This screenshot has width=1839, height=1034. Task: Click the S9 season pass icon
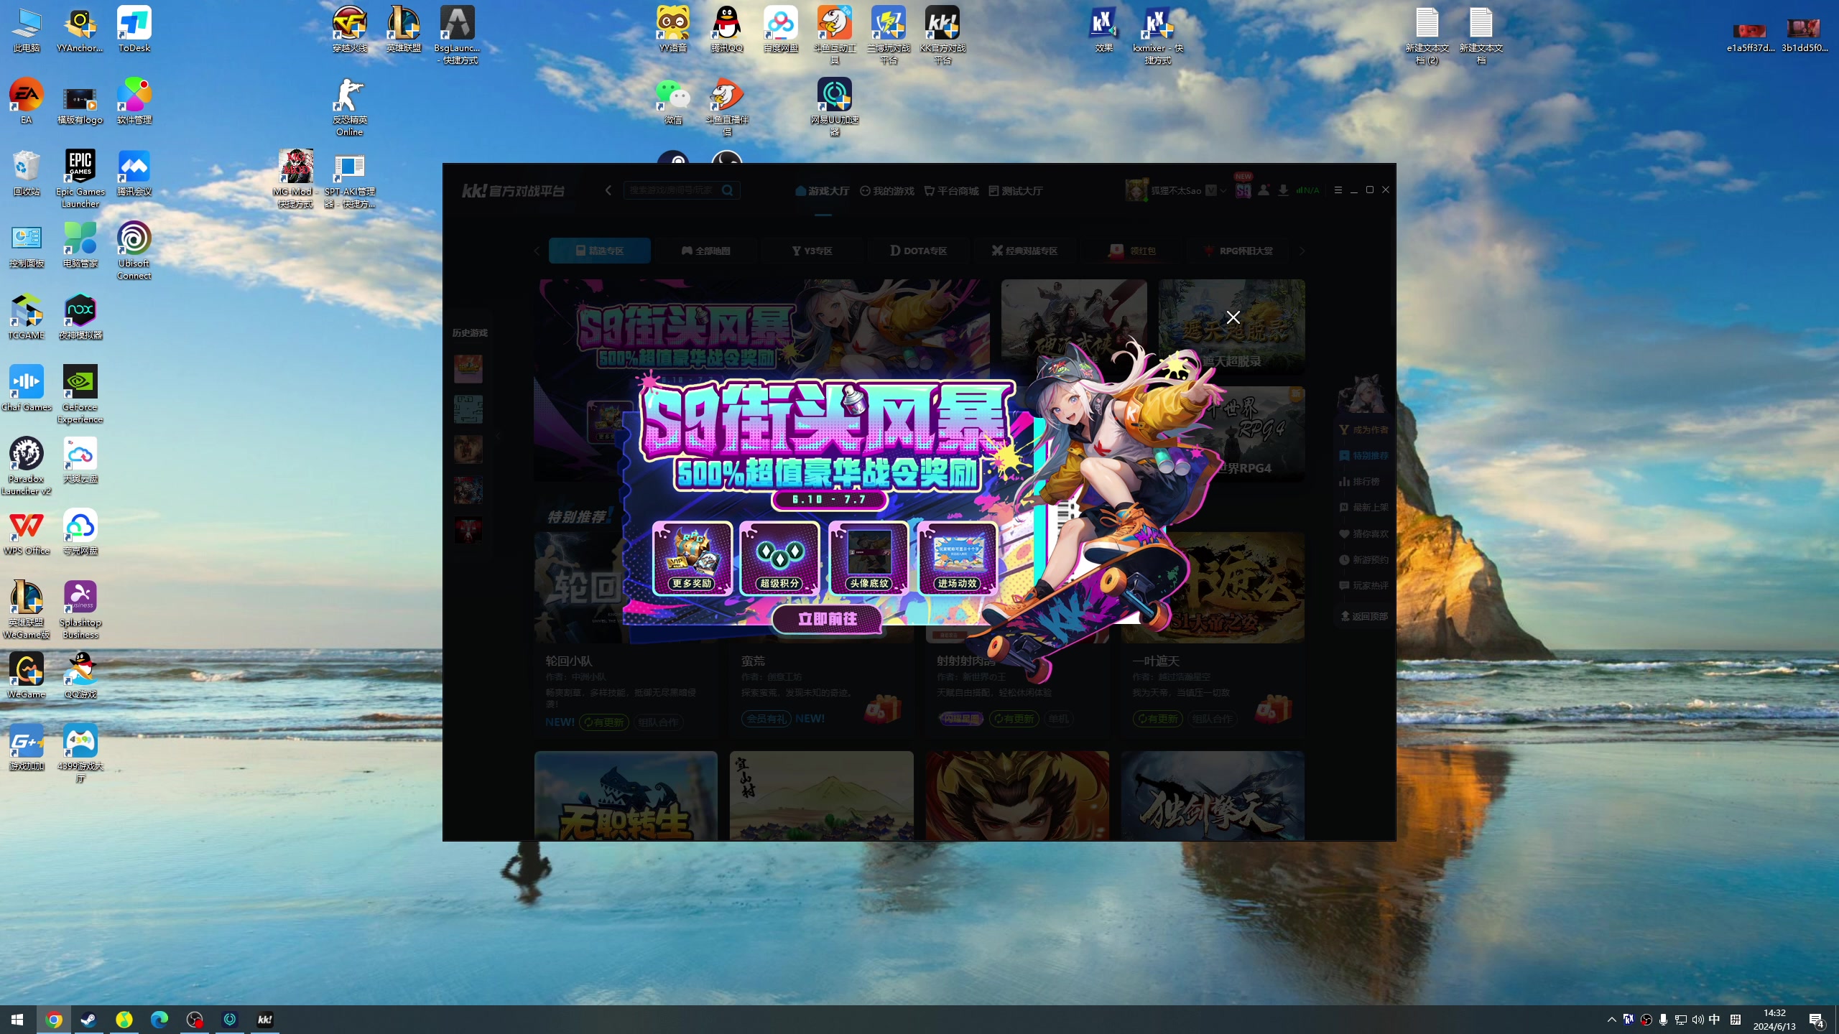(x=1243, y=190)
